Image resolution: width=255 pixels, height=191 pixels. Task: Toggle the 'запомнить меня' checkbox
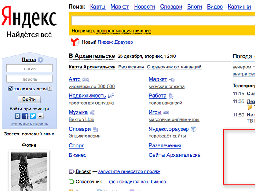(x=11, y=89)
